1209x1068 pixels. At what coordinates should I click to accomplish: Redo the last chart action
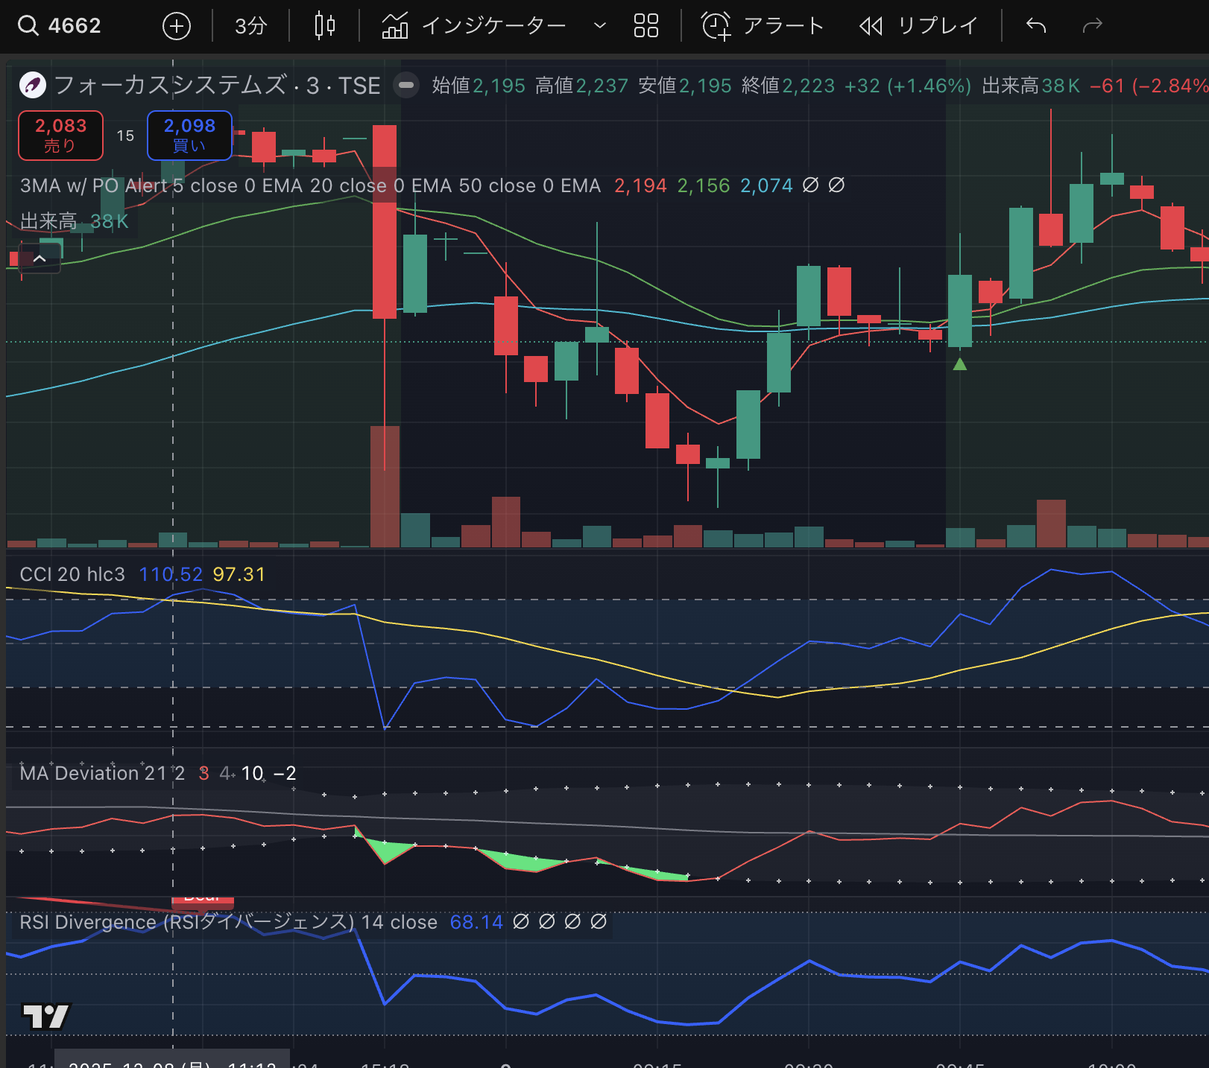click(x=1092, y=26)
